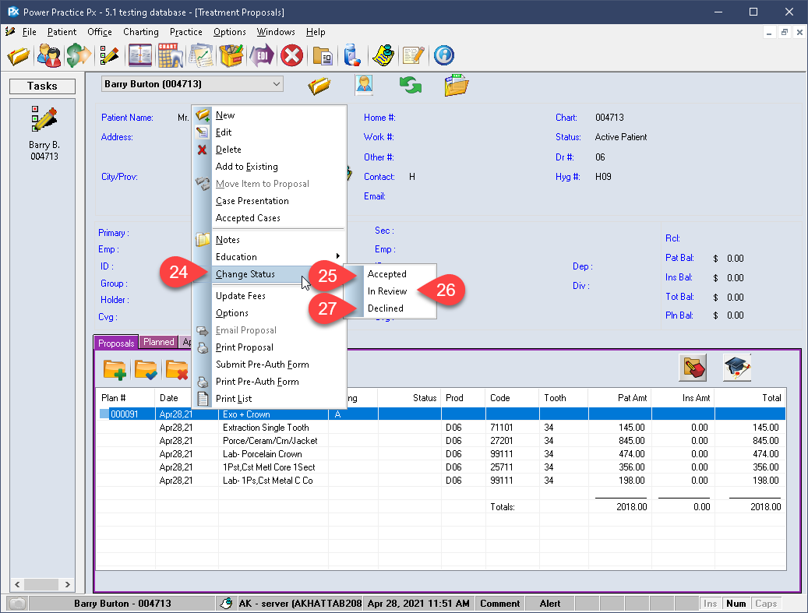Click the tasks panel scroll right arrow
This screenshot has width=808, height=613.
68,585
